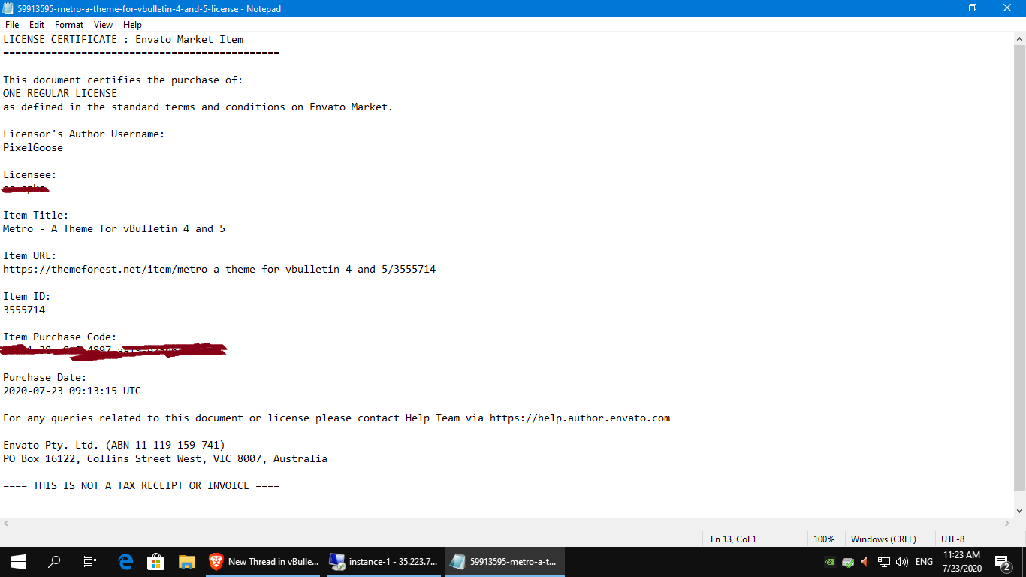
Task: Click the vertical scrollbar thumb
Action: click(x=1019, y=267)
